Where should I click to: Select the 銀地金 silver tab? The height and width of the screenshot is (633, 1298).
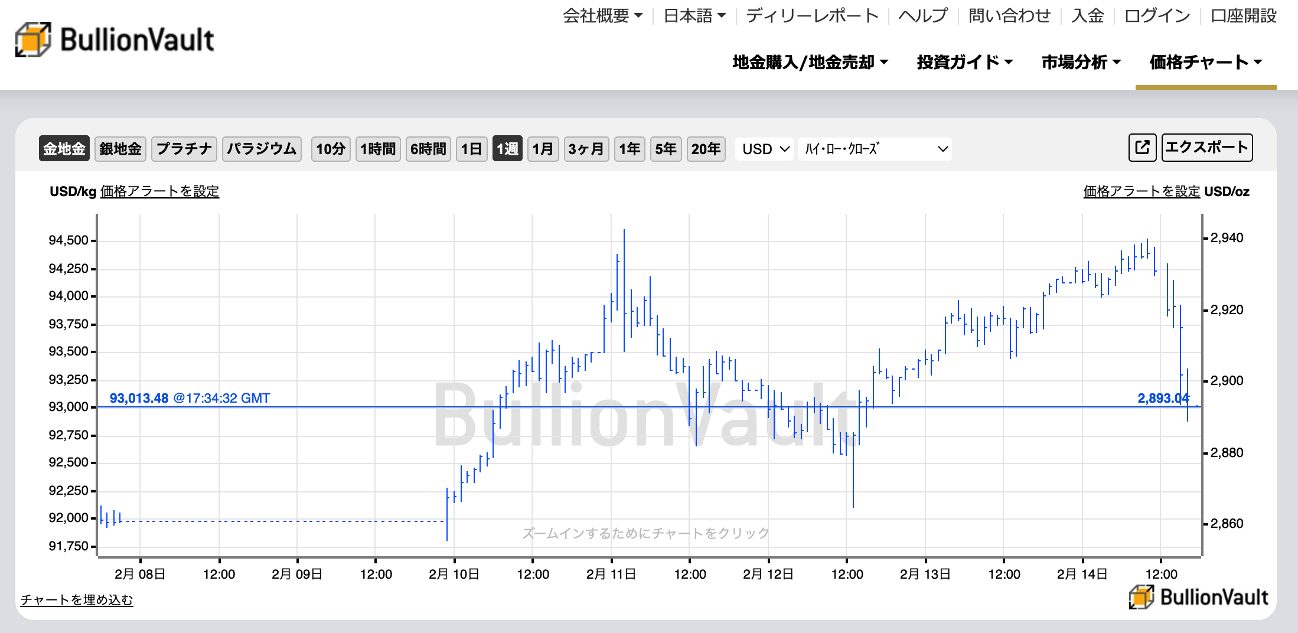pyautogui.click(x=120, y=149)
